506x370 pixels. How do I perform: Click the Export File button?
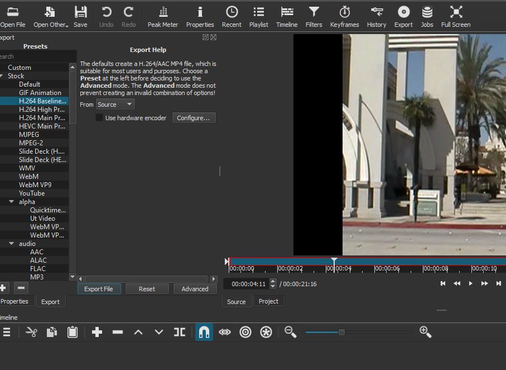pyautogui.click(x=99, y=289)
